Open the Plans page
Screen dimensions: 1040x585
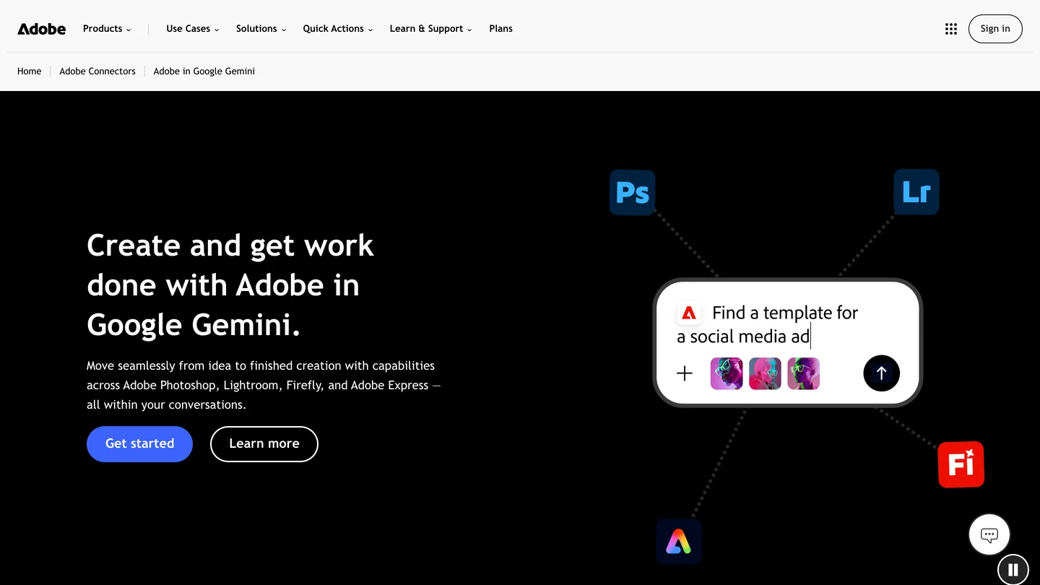pyautogui.click(x=500, y=29)
